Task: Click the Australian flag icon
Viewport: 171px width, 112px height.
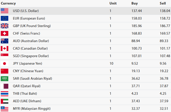Action: [5, 41]
